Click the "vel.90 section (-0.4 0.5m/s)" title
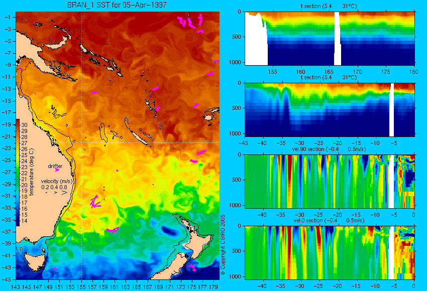427x291 pixels. tap(329, 150)
